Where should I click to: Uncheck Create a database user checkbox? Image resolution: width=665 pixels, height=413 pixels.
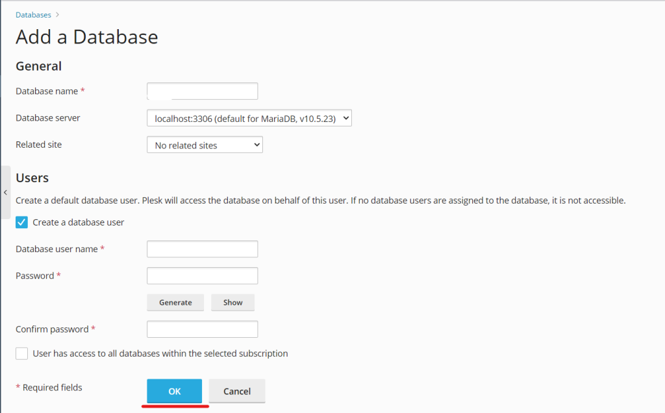pyautogui.click(x=21, y=222)
